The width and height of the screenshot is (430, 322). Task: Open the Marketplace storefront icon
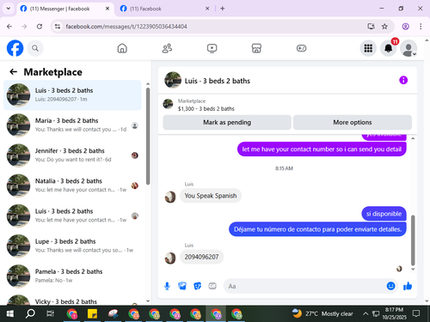pos(256,48)
